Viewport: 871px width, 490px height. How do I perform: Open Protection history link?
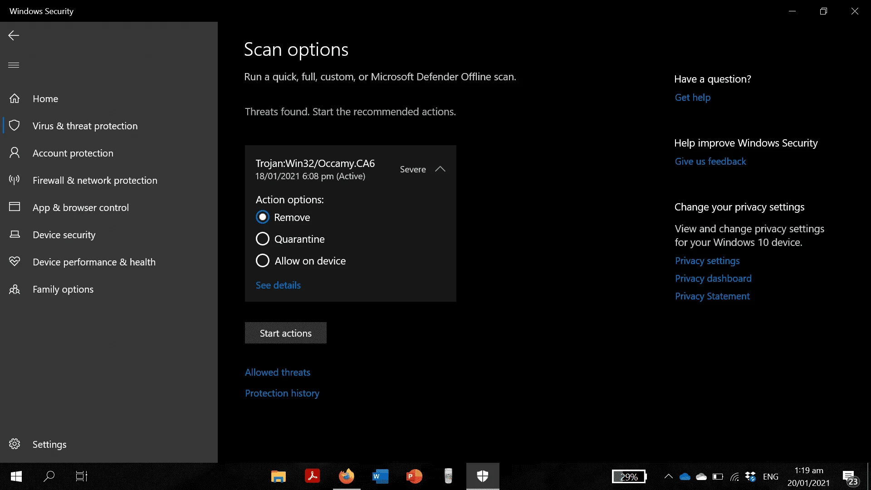(282, 393)
